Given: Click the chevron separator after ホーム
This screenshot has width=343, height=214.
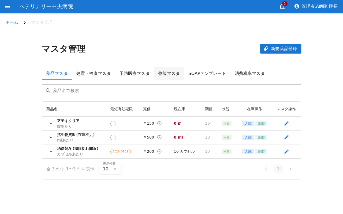Looking at the screenshot, I should click(25, 23).
